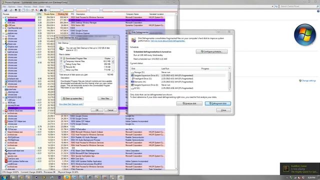320x180 pixels.
Task: Click the Elements (H:) drive icon
Action: tap(132, 81)
